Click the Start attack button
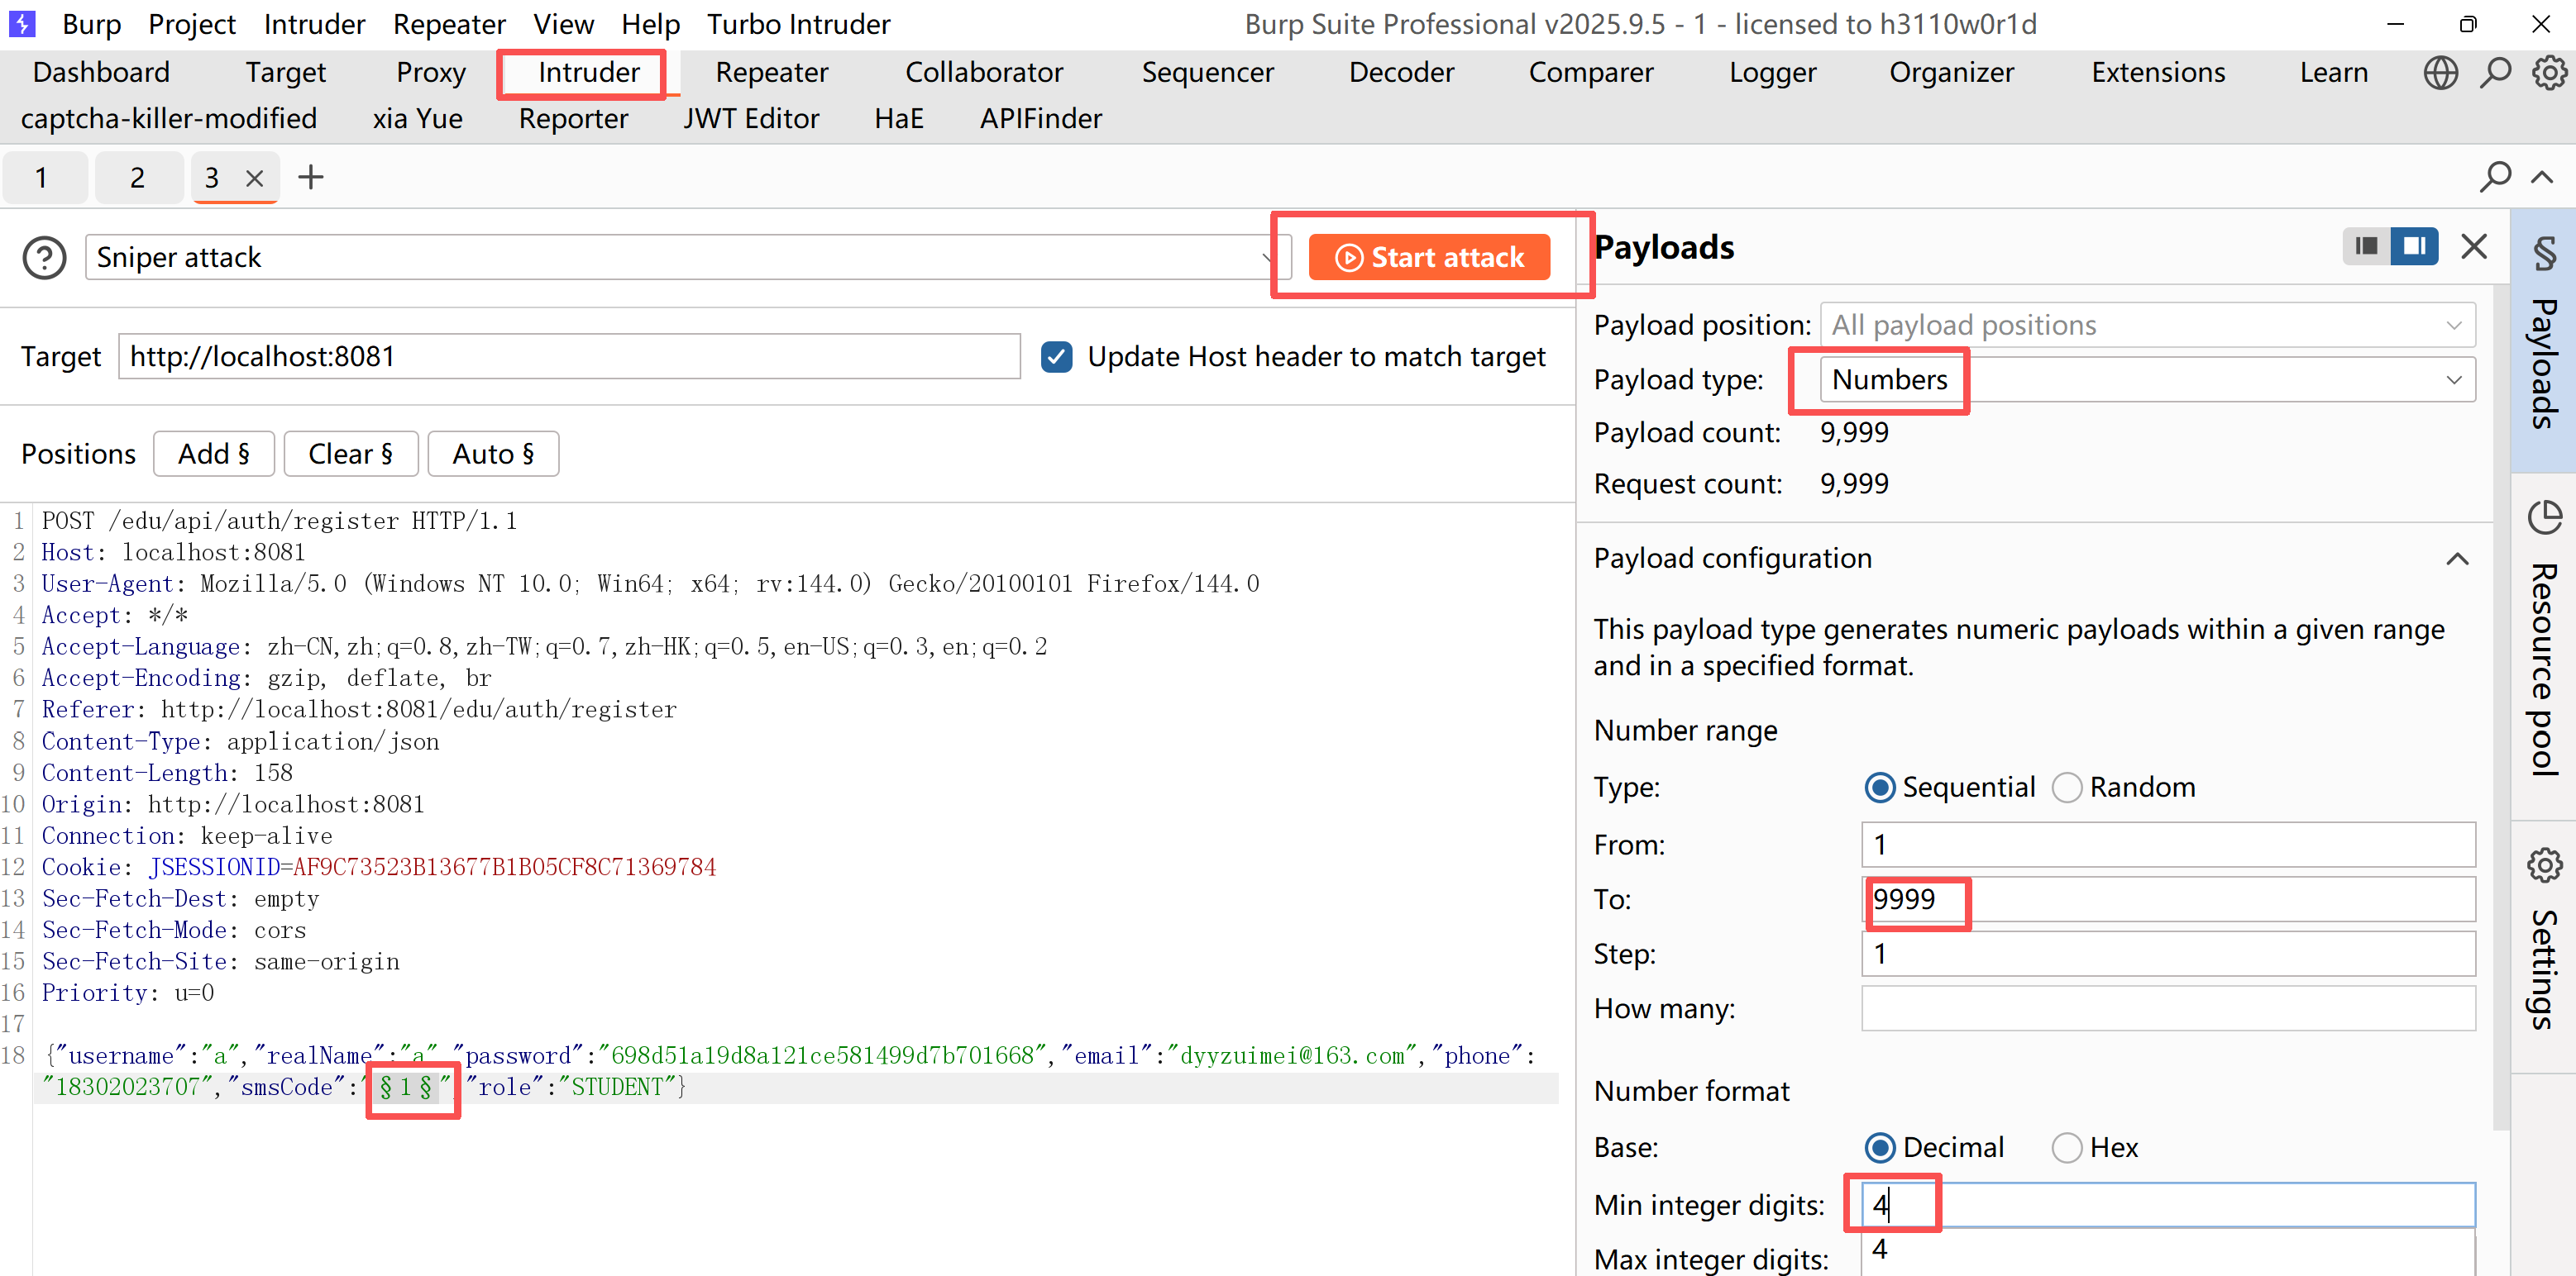This screenshot has height=1276, width=2576. click(x=1429, y=258)
